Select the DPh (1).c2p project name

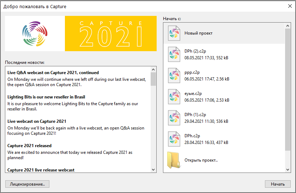(195, 115)
